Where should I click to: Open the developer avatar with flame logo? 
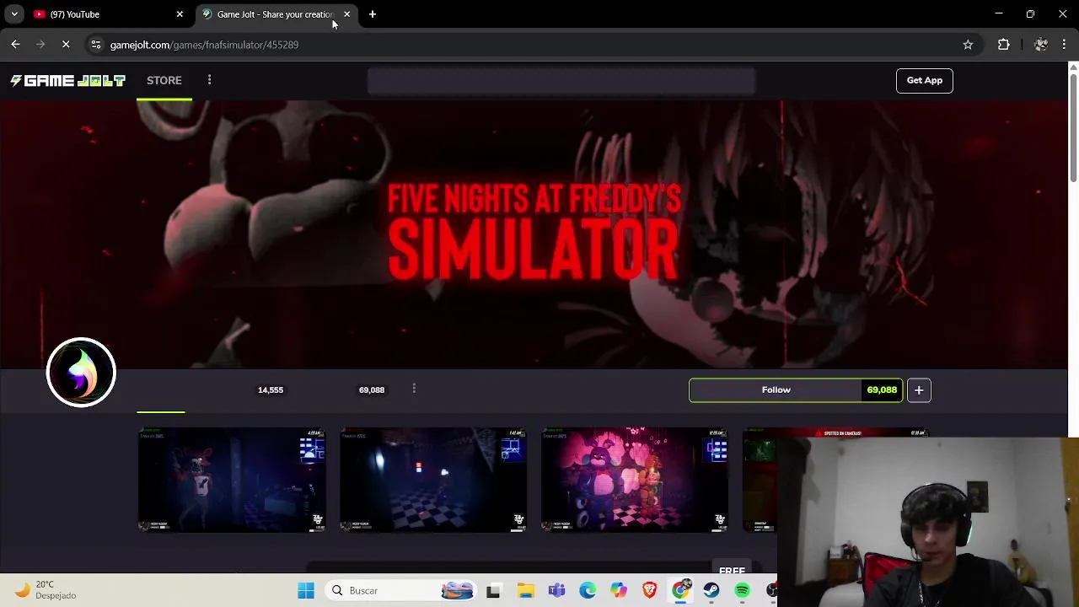click(x=81, y=372)
